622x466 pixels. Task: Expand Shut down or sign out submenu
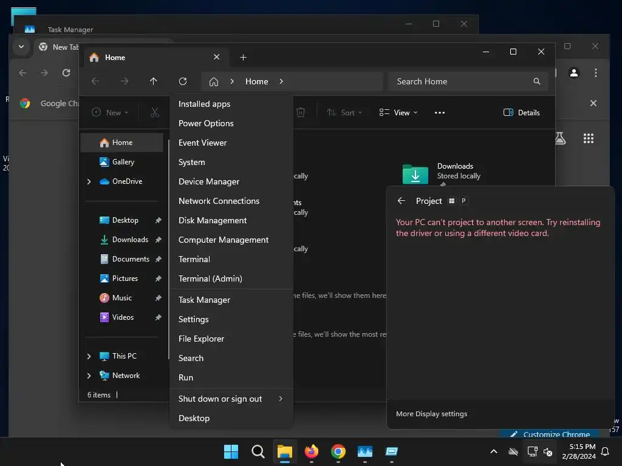[231, 399]
